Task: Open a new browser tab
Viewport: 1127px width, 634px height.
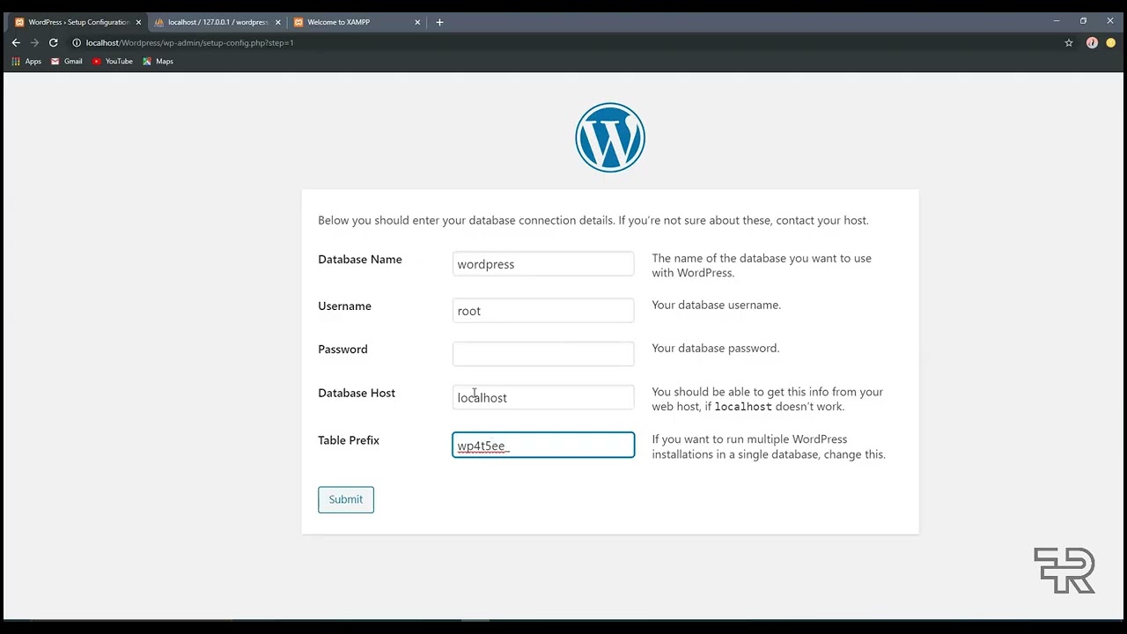Action: pos(439,22)
